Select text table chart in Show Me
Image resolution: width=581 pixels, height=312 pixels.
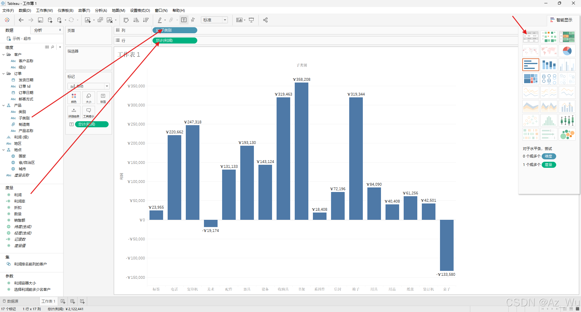tap(531, 37)
